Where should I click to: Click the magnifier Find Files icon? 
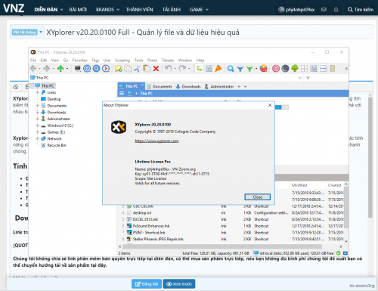(x=231, y=68)
